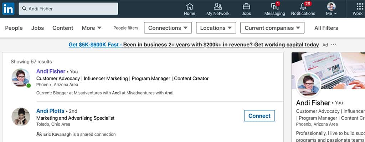Open Andi Plotts profile link

pos(50,111)
